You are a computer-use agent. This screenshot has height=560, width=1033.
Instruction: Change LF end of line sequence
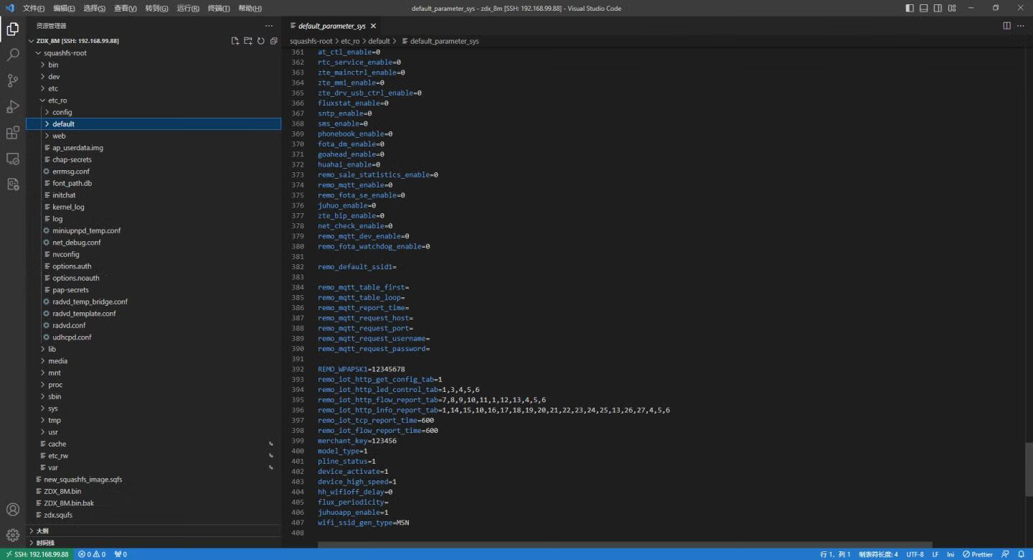(x=935, y=554)
